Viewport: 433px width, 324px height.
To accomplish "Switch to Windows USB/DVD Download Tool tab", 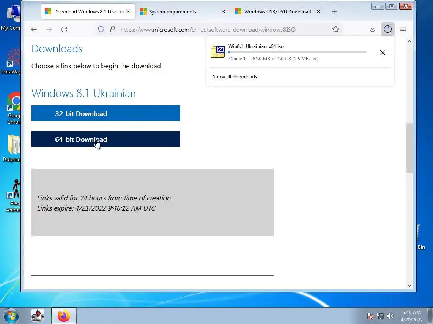I will pos(278,11).
